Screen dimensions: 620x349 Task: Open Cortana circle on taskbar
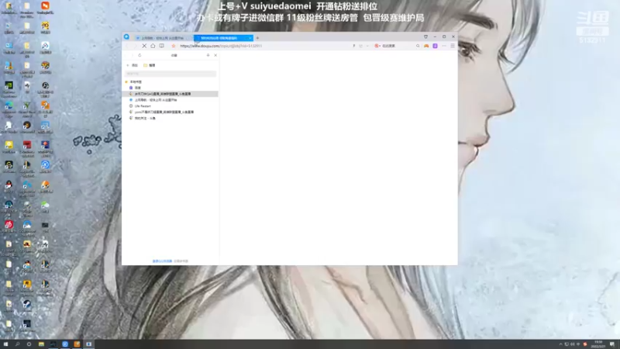29,344
